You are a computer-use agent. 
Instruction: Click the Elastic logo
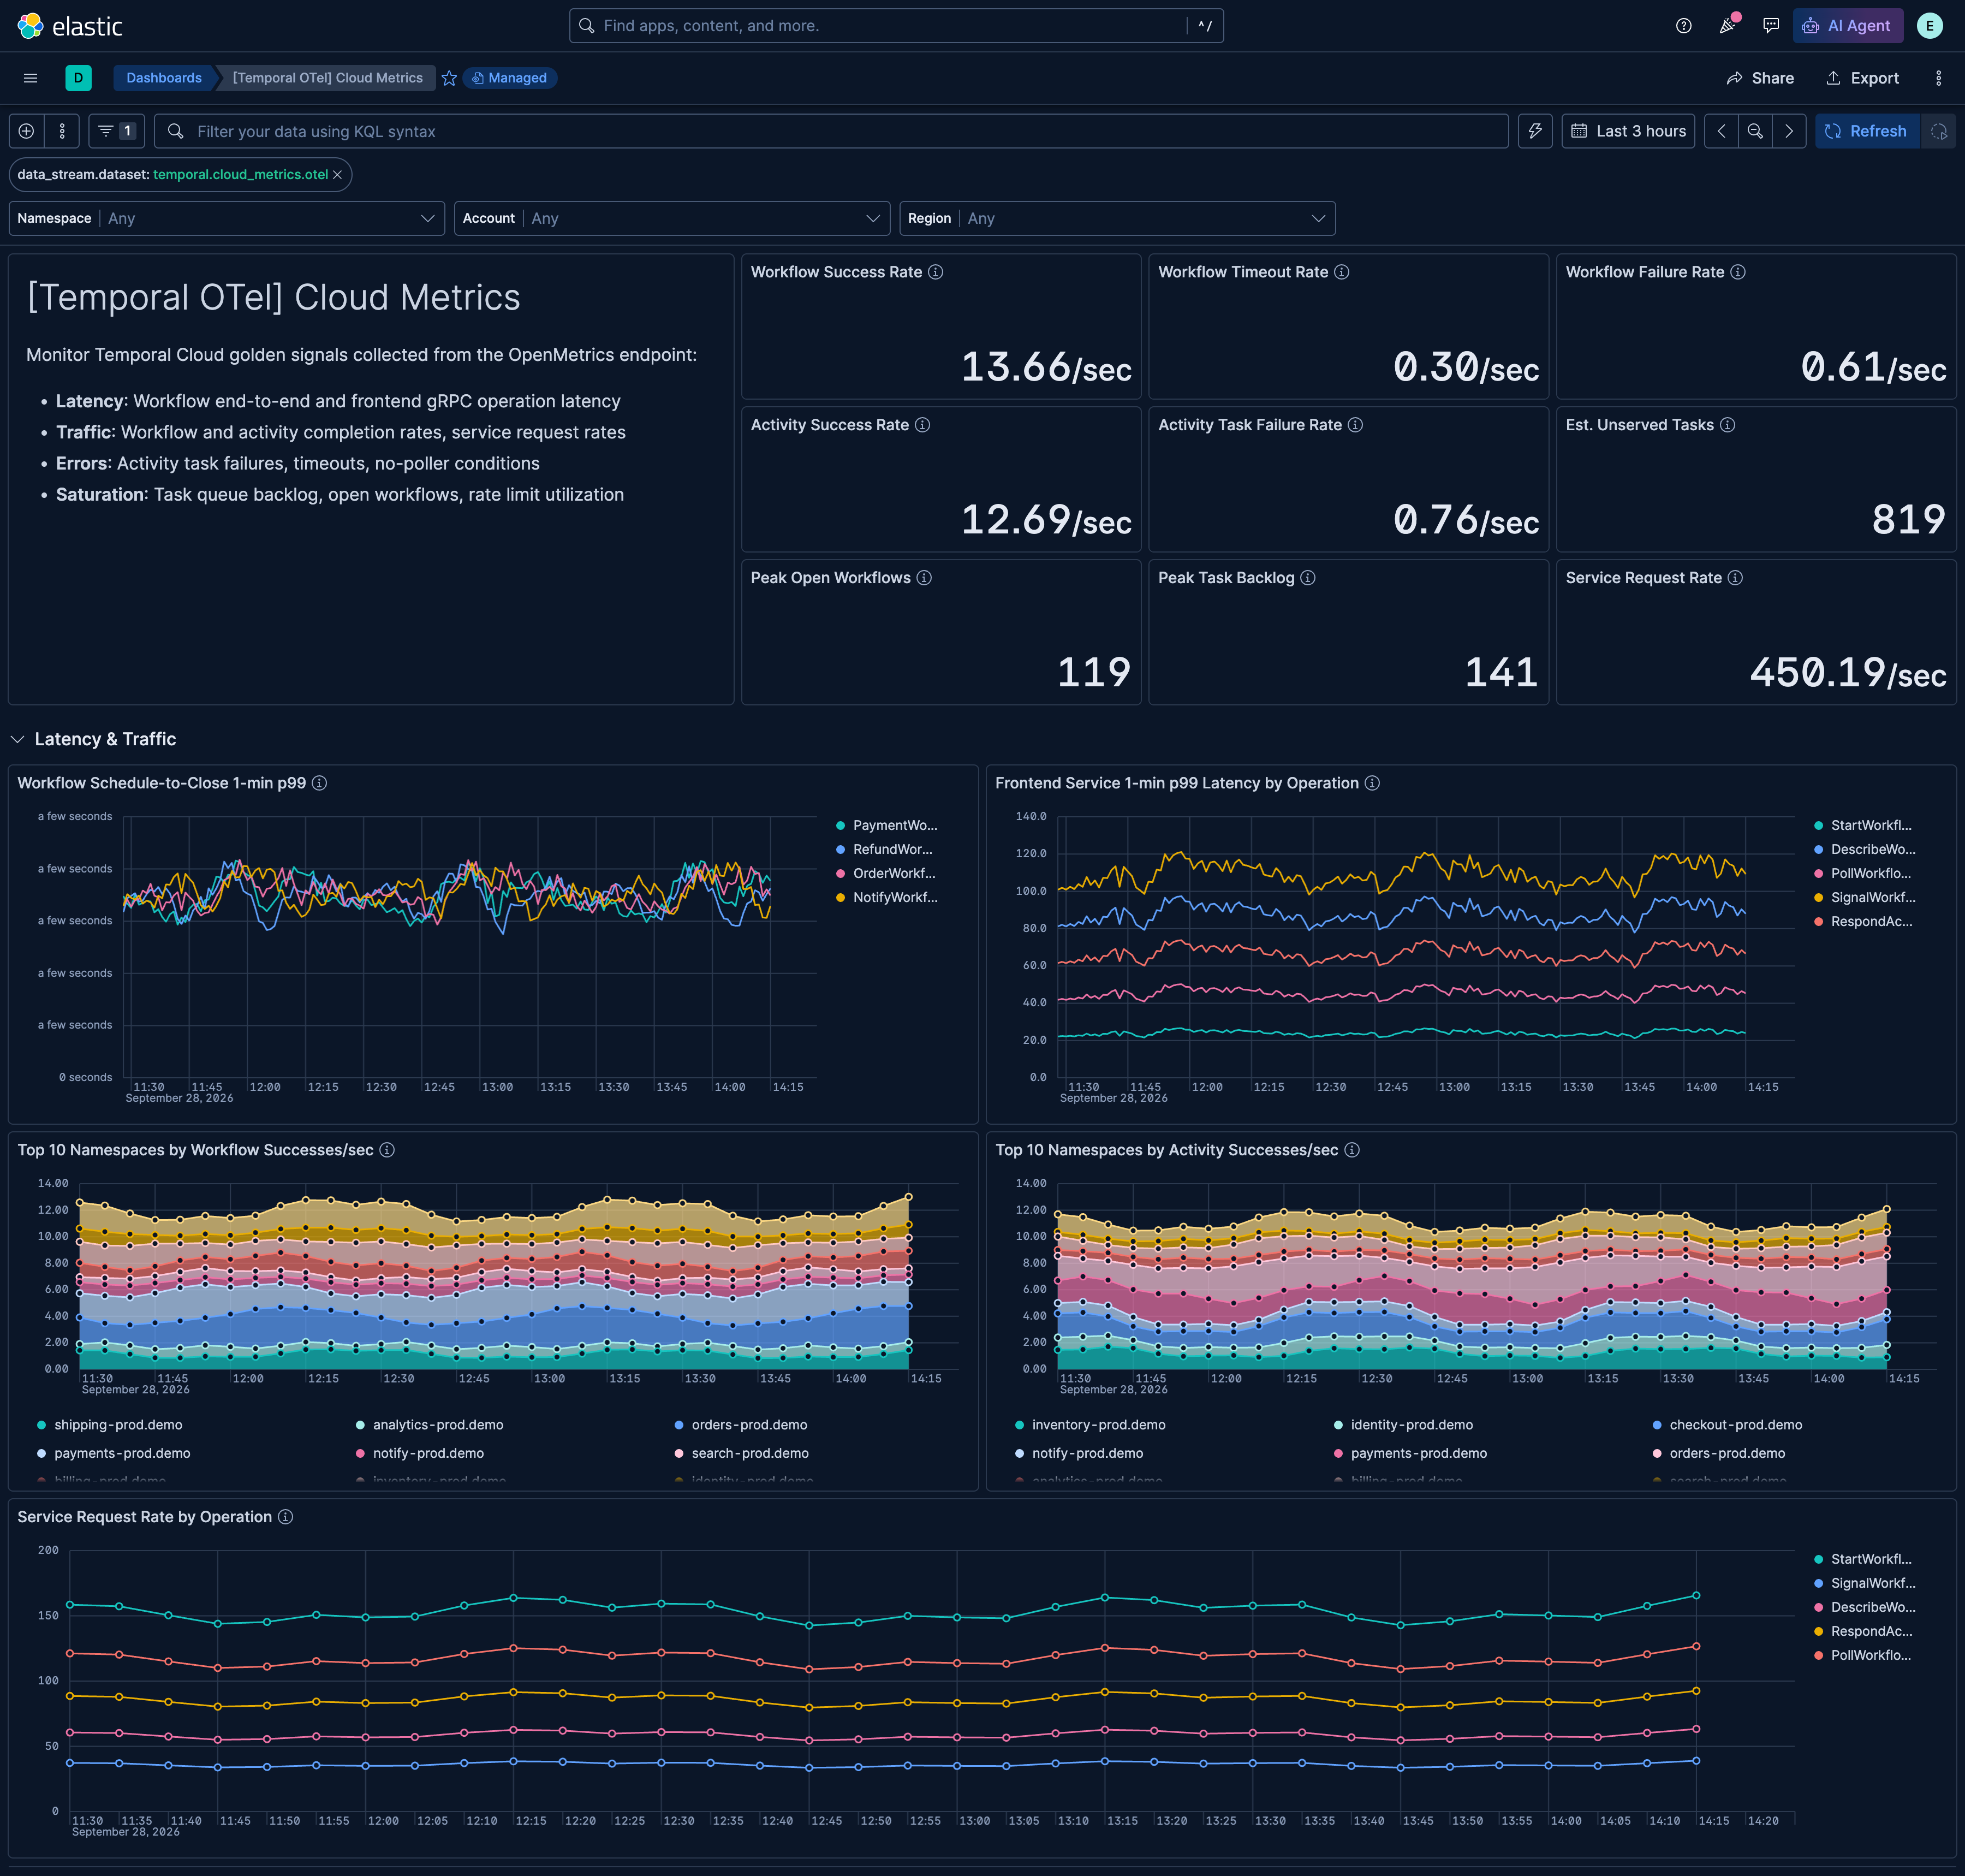(70, 26)
